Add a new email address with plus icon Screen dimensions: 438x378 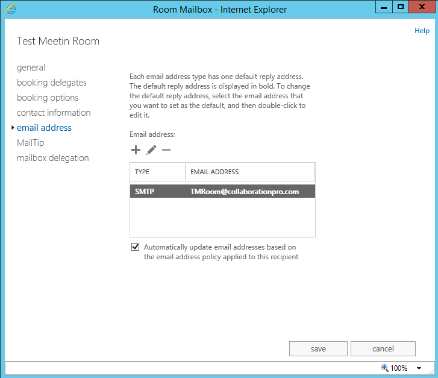[136, 150]
